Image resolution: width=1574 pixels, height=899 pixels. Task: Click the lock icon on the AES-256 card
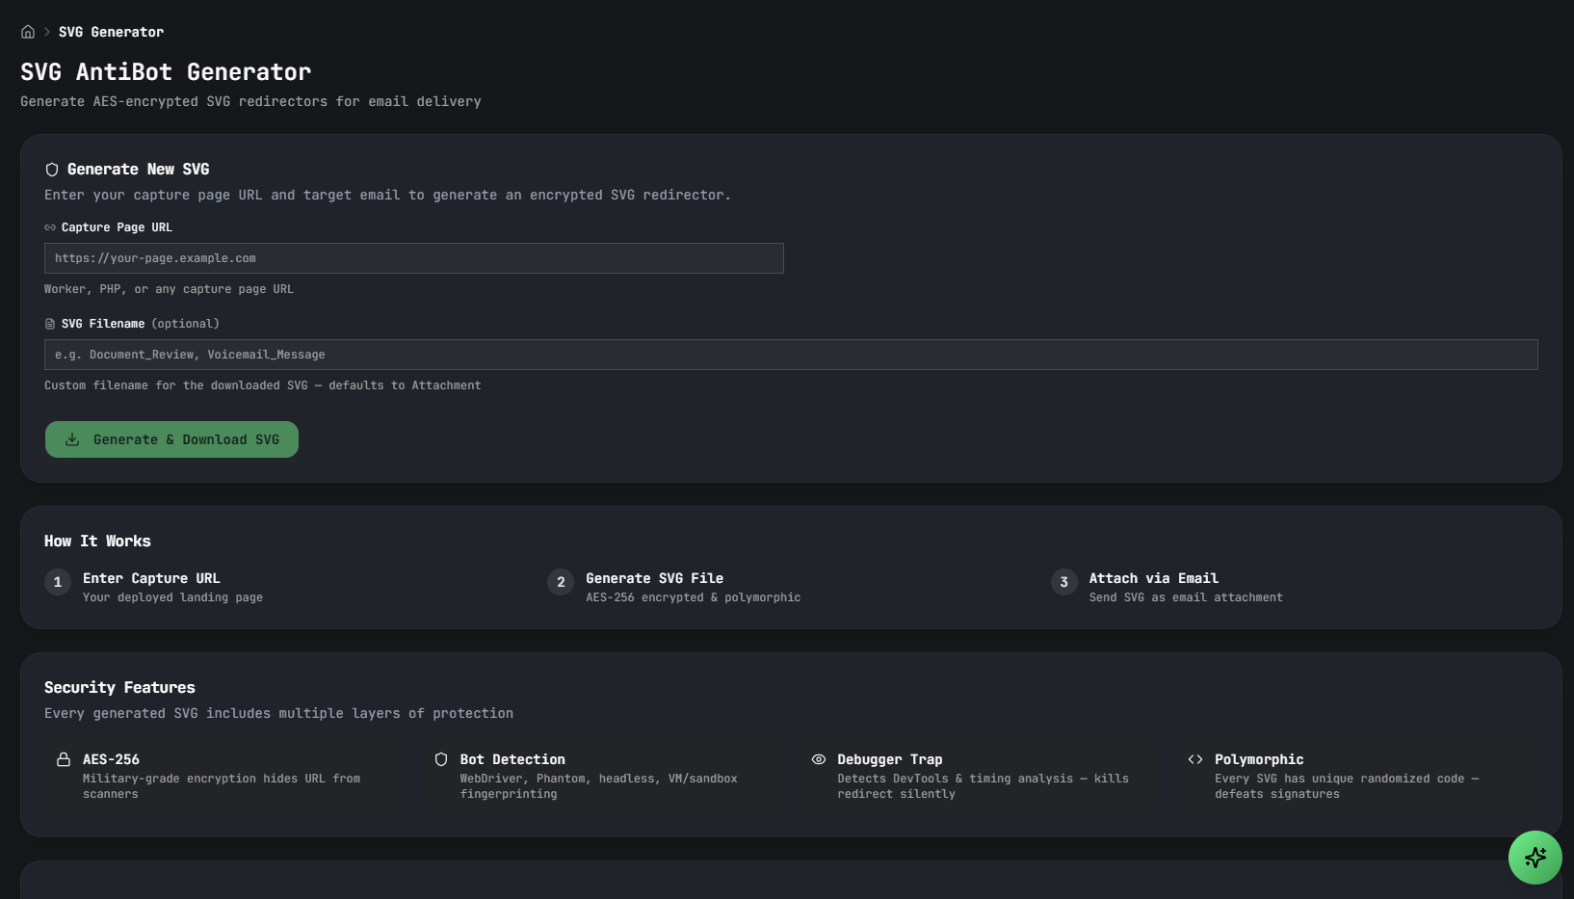click(x=64, y=759)
